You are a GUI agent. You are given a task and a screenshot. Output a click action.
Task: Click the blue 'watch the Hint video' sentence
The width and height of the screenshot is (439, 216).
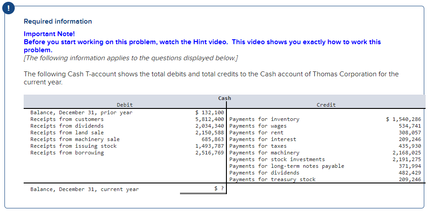202,46
